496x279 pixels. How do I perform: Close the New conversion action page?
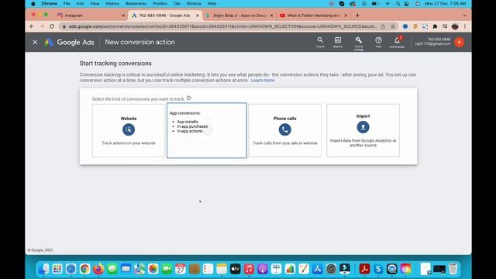(35, 42)
